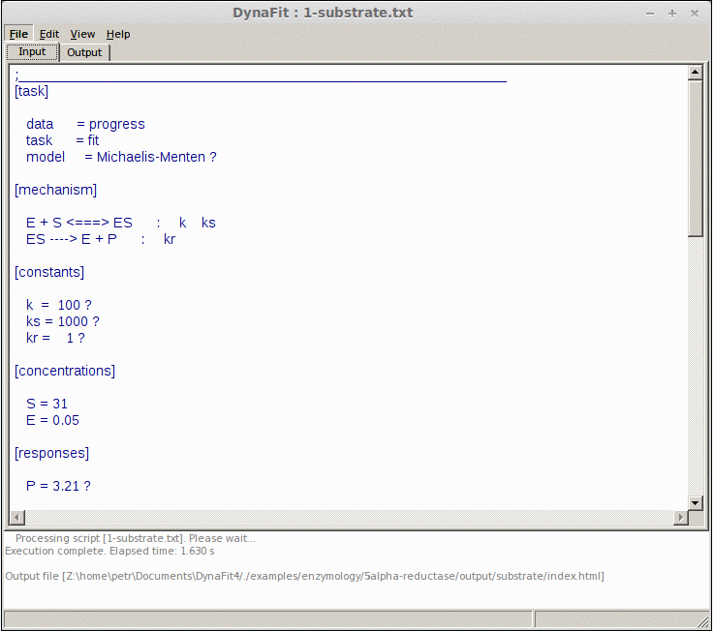The width and height of the screenshot is (713, 631).
Task: Click the Output file path line
Action: [304, 576]
